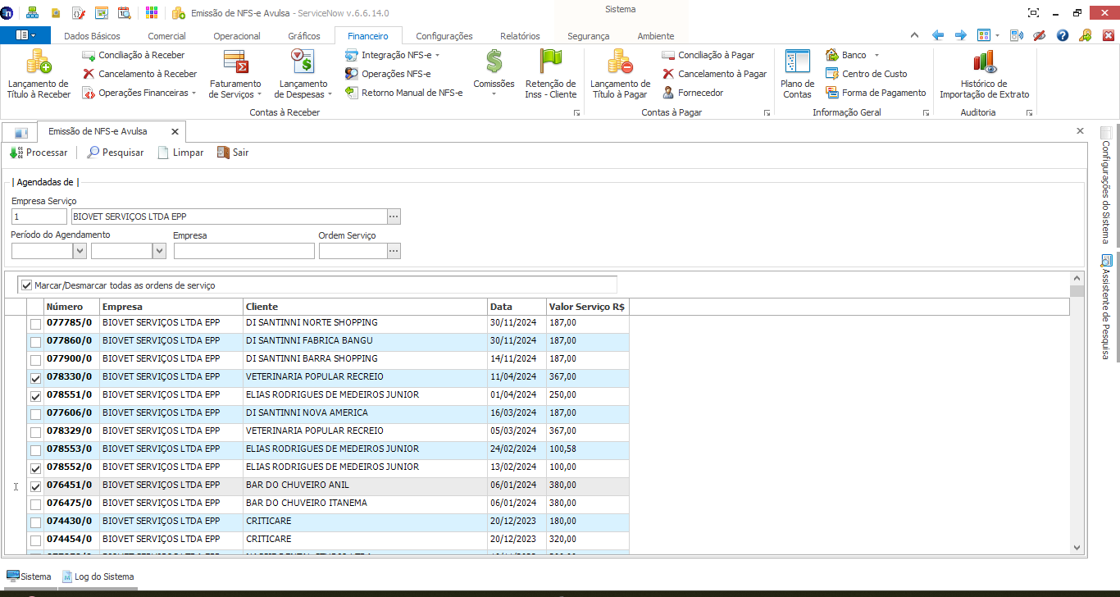Click the Limpar button

click(180, 153)
